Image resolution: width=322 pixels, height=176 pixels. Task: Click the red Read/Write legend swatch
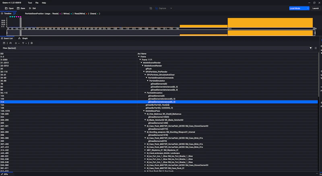click(87, 14)
